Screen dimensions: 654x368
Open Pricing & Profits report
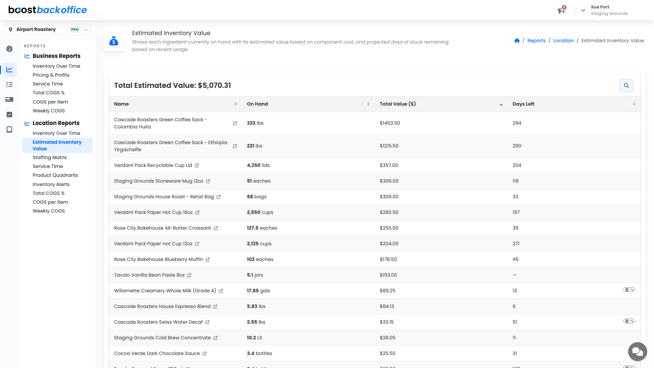(51, 75)
